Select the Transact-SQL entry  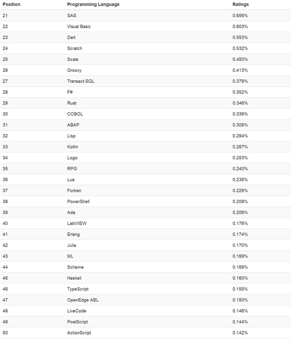81,81
